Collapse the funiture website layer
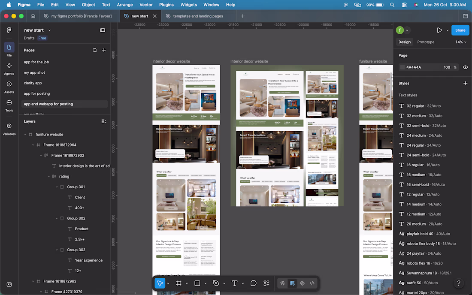Screen dimensions: 472x295 point(25,134)
